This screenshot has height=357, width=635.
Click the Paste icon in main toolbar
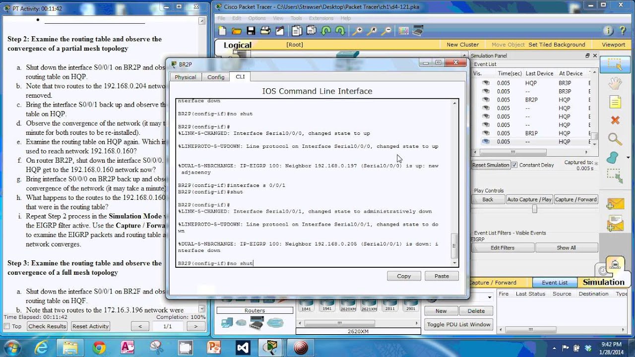point(311,31)
